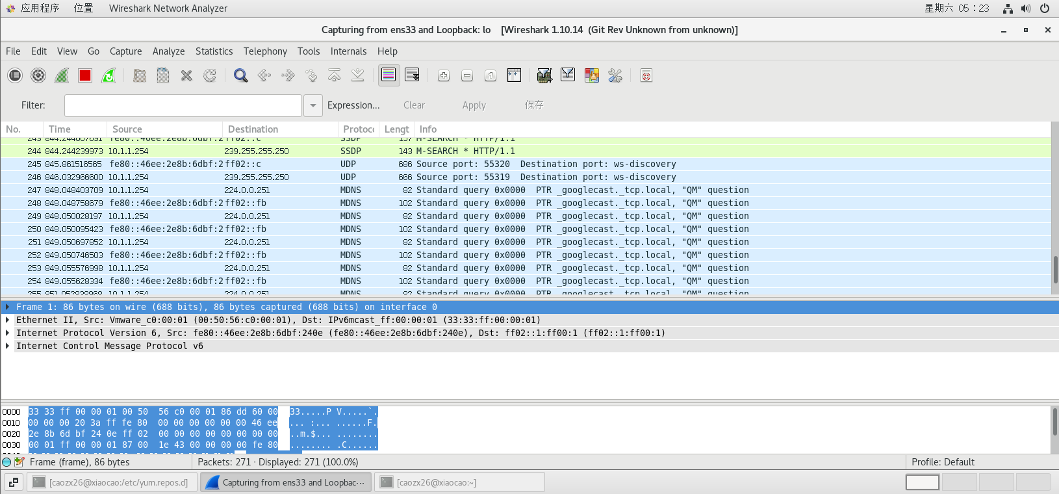
Task: Toggle auto scroll in live capture
Action: click(412, 75)
